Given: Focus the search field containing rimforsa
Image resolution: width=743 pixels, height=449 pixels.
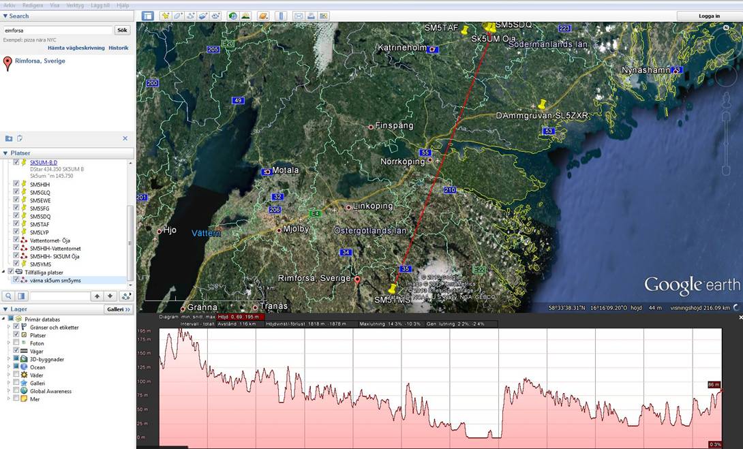Looking at the screenshot, I should pos(57,30).
